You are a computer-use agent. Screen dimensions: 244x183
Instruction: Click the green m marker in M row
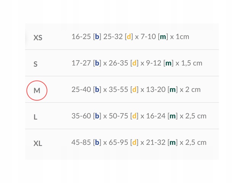[172, 89]
